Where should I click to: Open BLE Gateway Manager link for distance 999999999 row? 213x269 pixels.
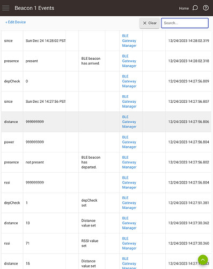[129, 122]
